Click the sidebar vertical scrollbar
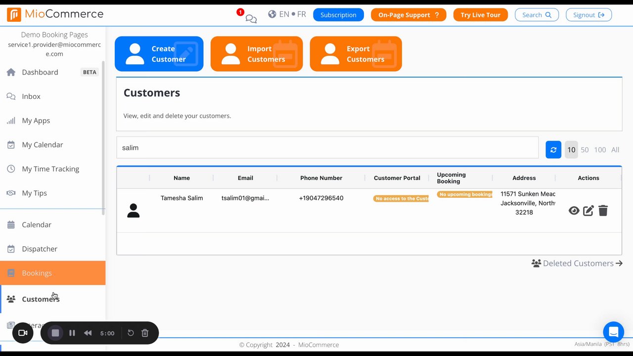This screenshot has width=633, height=356. coord(103,138)
